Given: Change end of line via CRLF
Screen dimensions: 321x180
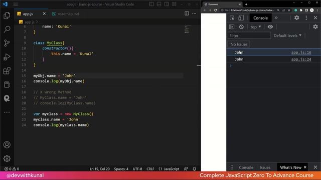Looking at the screenshot, I should (150, 169).
